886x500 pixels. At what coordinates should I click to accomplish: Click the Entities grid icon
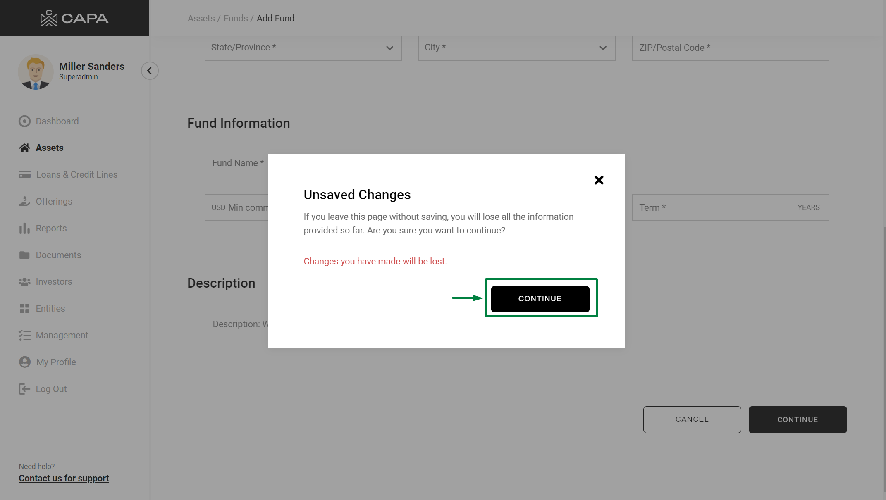click(x=24, y=308)
